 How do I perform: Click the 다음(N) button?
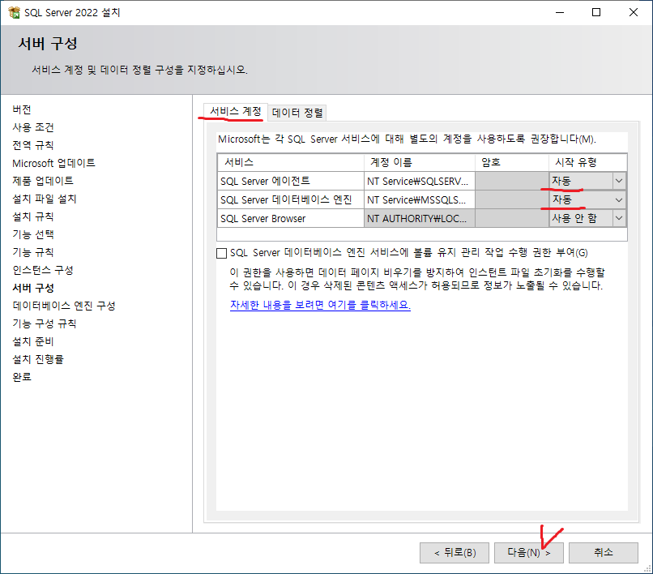tap(528, 553)
